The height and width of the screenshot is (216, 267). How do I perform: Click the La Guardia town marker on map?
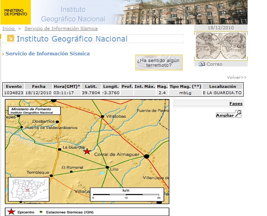click(x=59, y=150)
